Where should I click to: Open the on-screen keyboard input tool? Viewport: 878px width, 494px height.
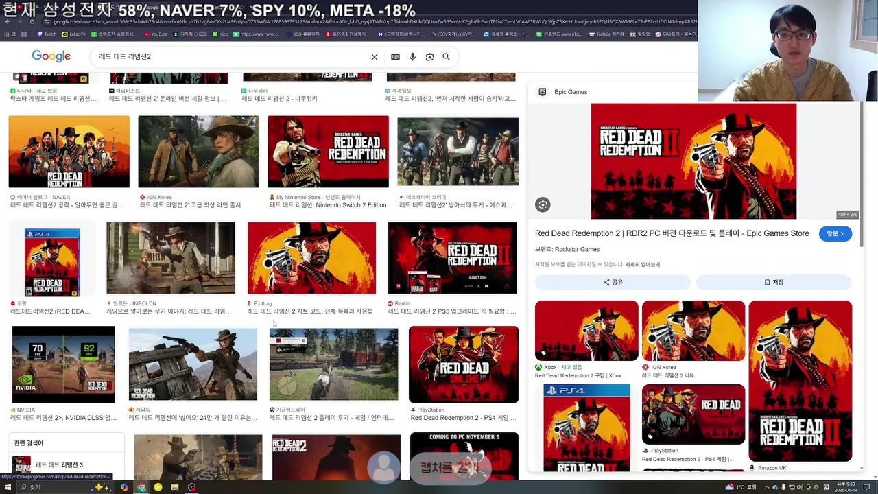(x=395, y=57)
